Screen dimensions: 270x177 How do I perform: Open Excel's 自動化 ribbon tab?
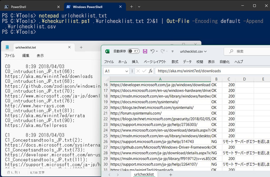coord(225,62)
